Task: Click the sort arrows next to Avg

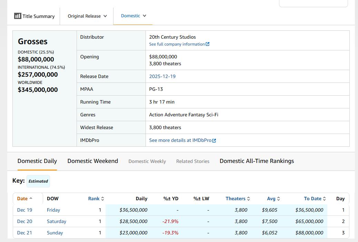Action: (x=278, y=199)
